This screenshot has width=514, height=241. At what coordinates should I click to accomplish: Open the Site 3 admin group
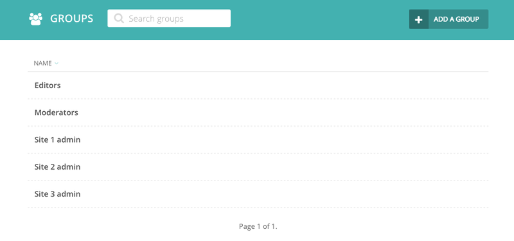pyautogui.click(x=57, y=194)
